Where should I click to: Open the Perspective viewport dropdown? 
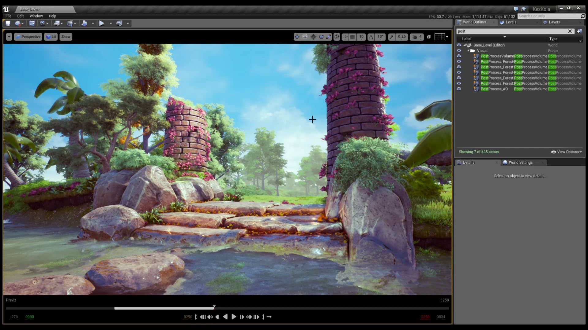tap(28, 37)
